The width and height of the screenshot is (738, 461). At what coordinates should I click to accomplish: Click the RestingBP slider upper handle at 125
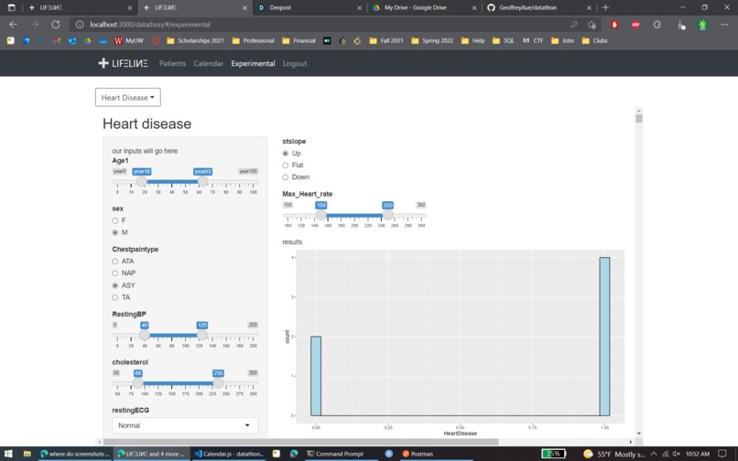coord(202,335)
